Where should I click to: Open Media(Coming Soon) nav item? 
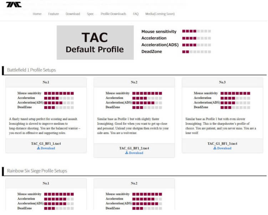(x=160, y=14)
